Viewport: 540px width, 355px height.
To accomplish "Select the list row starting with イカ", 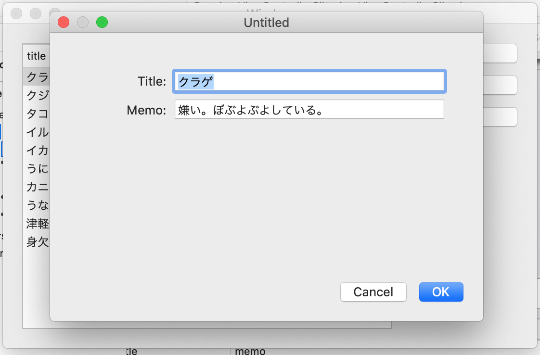I will [x=37, y=150].
